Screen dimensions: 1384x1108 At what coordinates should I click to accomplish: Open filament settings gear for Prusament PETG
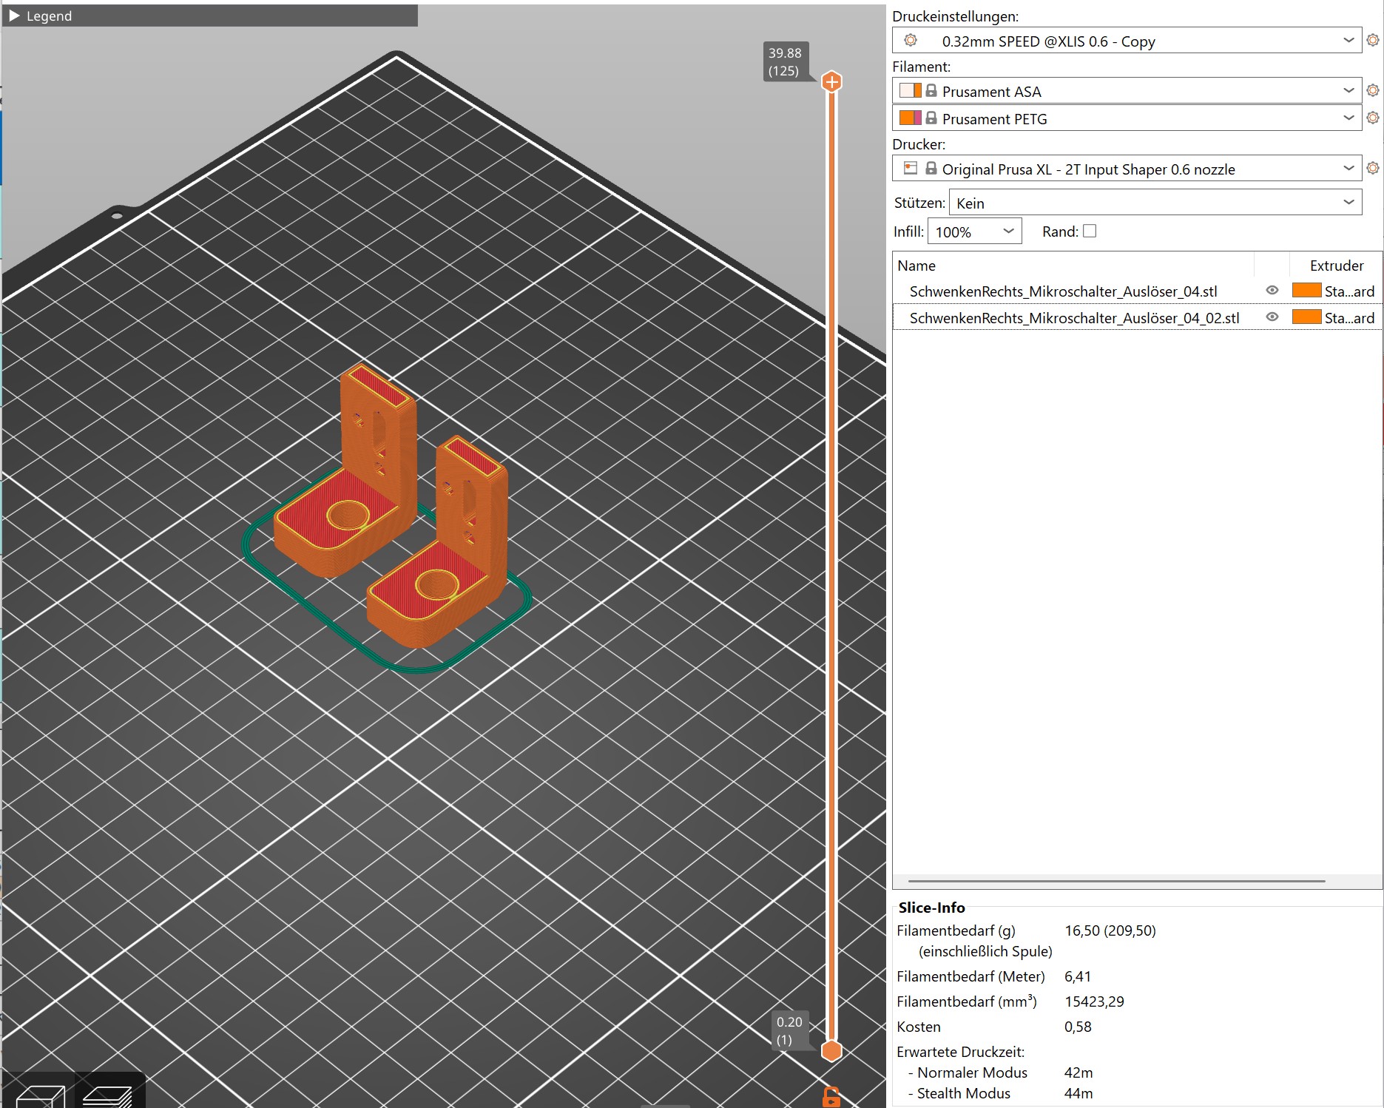(x=1373, y=118)
